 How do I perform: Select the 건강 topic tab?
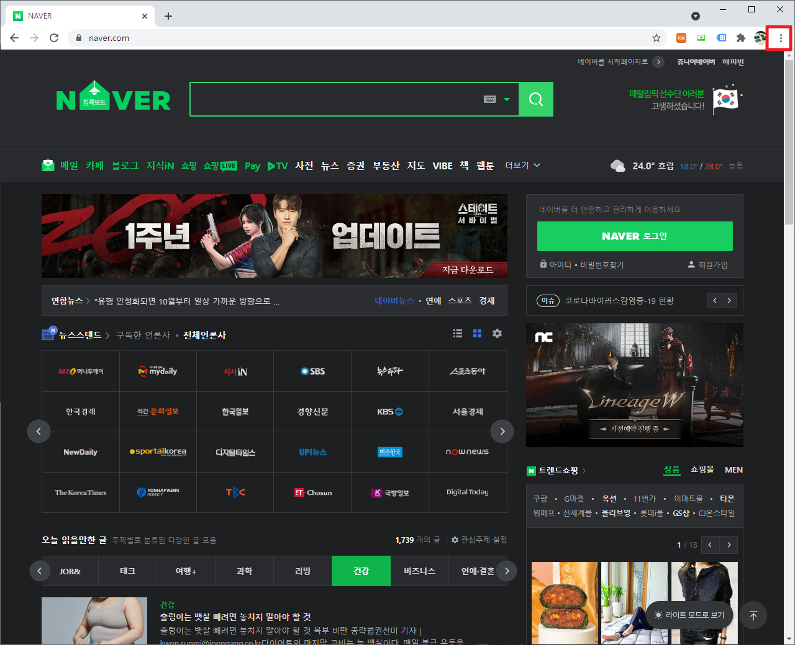coord(361,571)
